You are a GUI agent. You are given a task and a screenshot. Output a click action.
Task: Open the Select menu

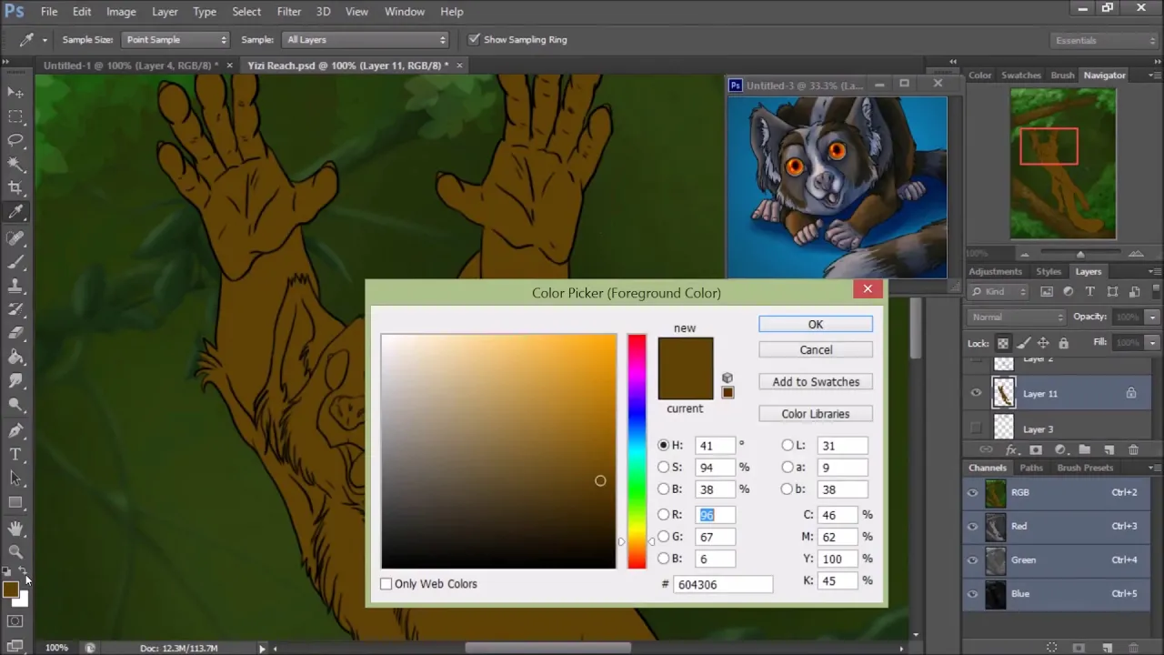[x=246, y=12]
